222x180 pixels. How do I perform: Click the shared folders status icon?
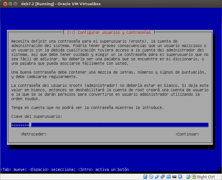(x=168, y=176)
